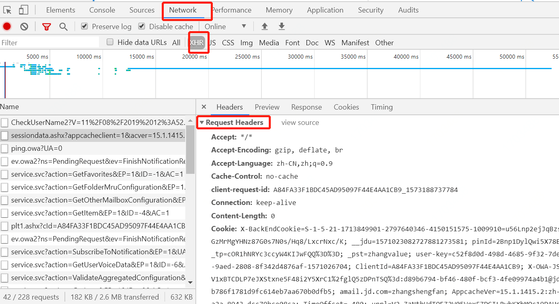Filter requests by Doc type
This screenshot has width=559, height=304.
(312, 43)
